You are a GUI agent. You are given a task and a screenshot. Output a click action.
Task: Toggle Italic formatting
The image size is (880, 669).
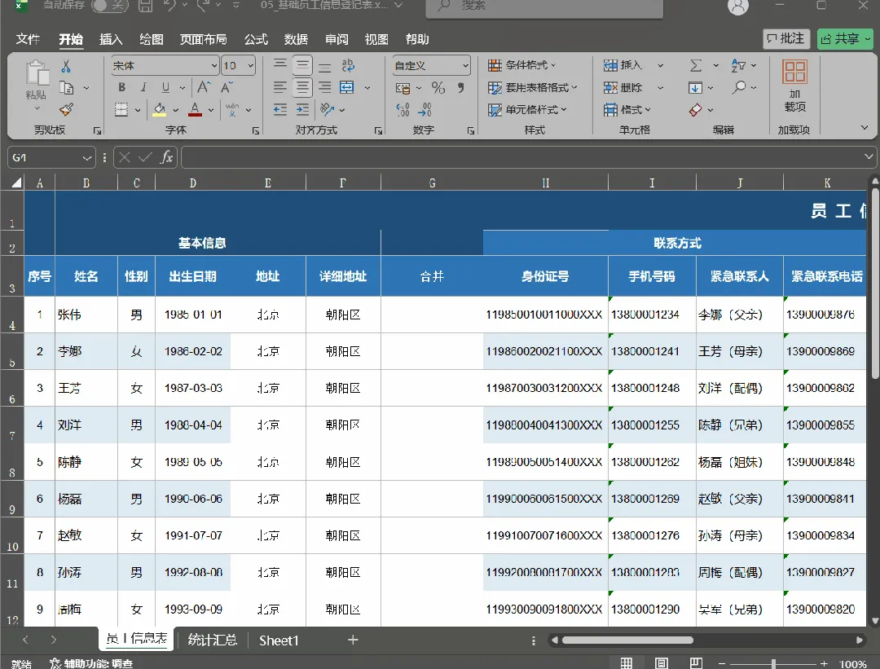pyautogui.click(x=143, y=87)
